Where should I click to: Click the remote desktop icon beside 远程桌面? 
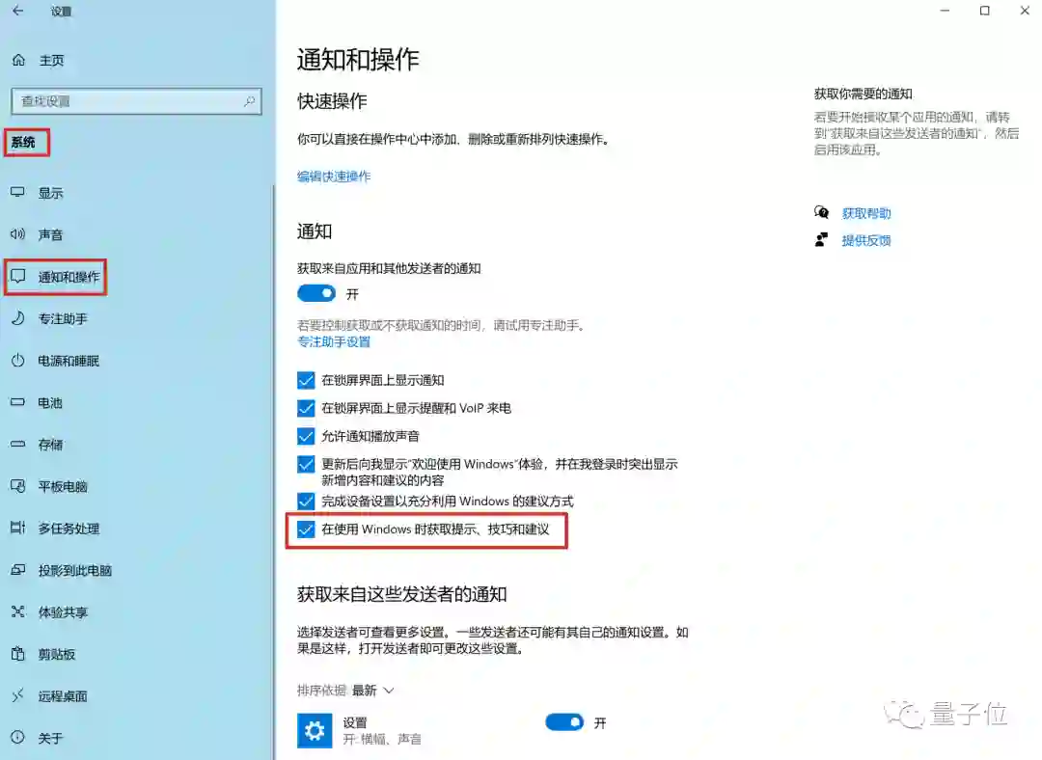click(18, 694)
